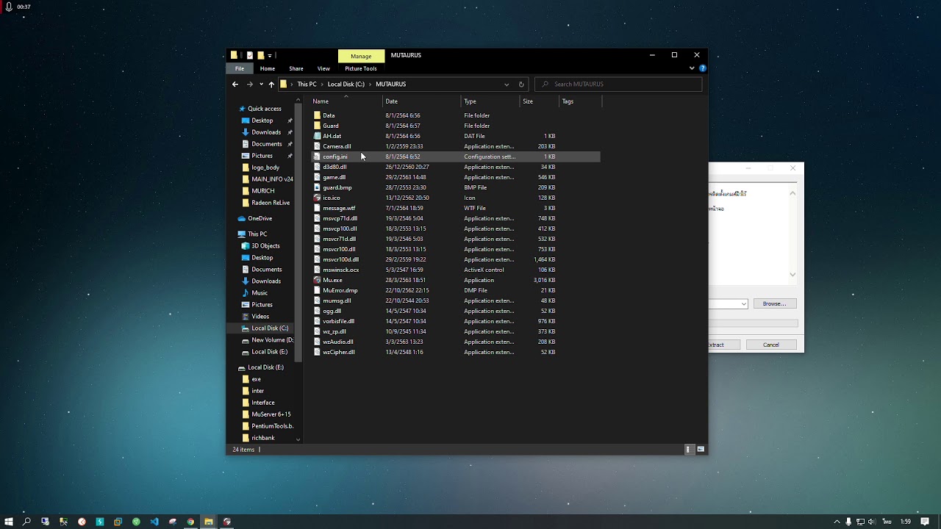
Task: Click This PC in the address breadcrumb
Action: pos(307,84)
